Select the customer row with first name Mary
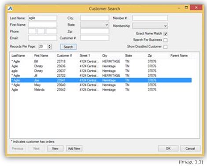The width and height of the screenshot is (207, 167). (101, 85)
